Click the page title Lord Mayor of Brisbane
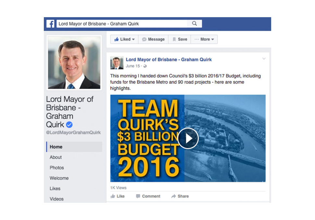This screenshot has height=220, width=315. pyautogui.click(x=70, y=112)
